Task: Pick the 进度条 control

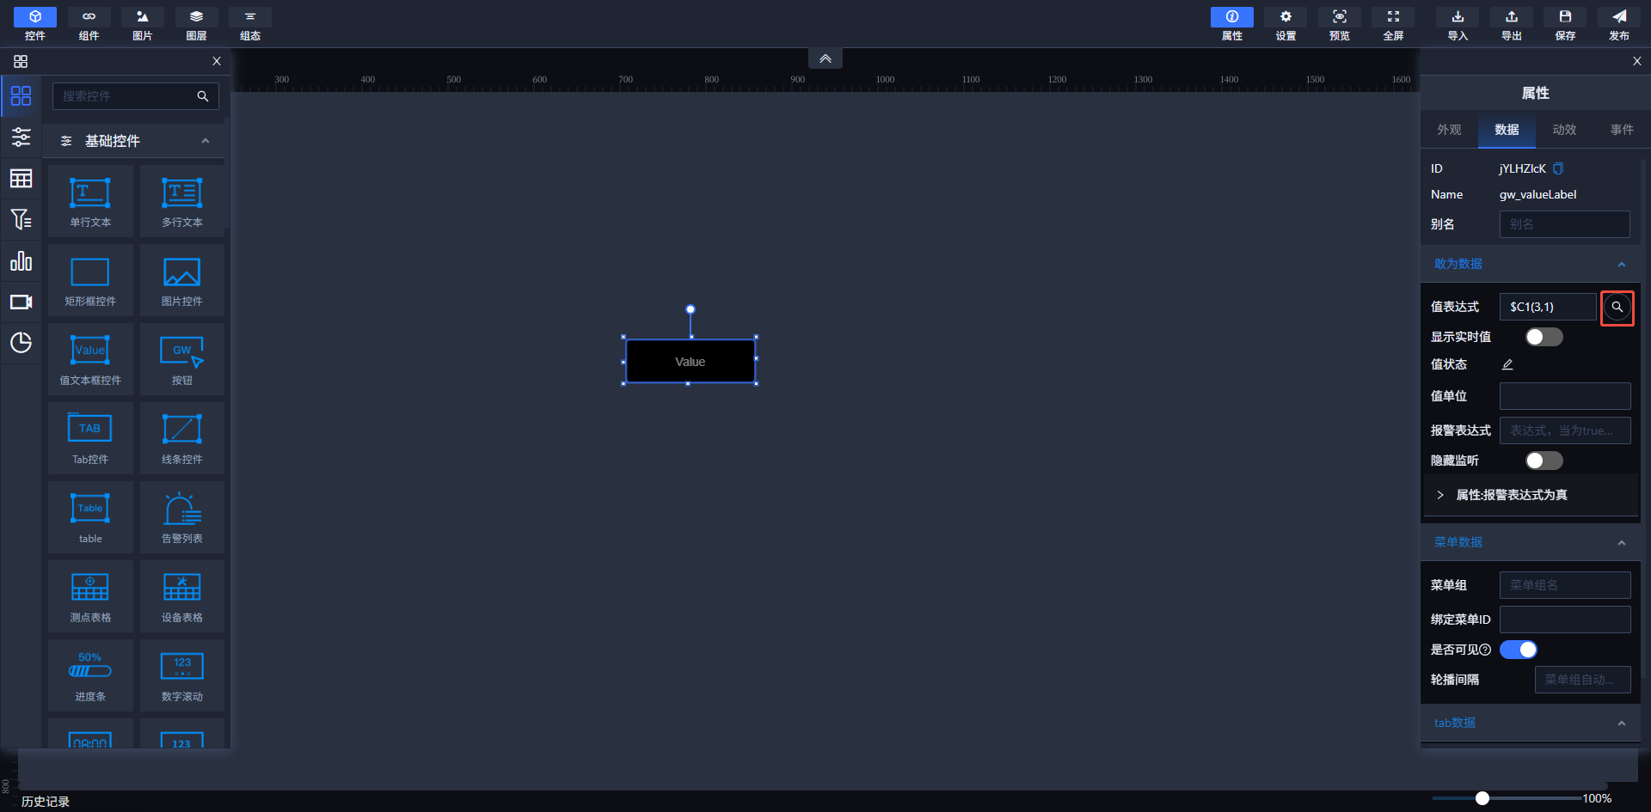Action: coord(90,675)
